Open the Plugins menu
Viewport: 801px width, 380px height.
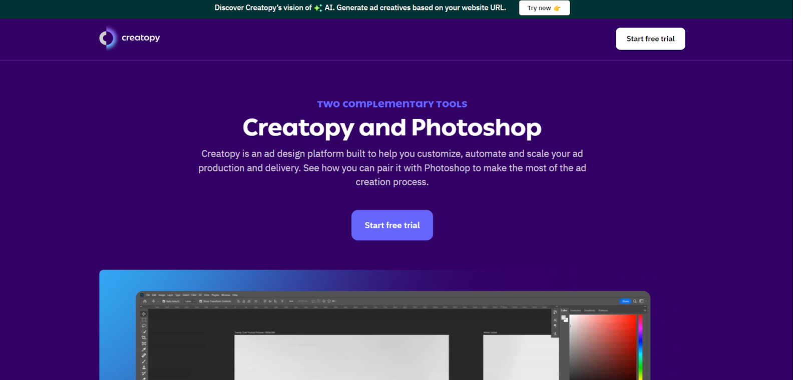coord(215,295)
